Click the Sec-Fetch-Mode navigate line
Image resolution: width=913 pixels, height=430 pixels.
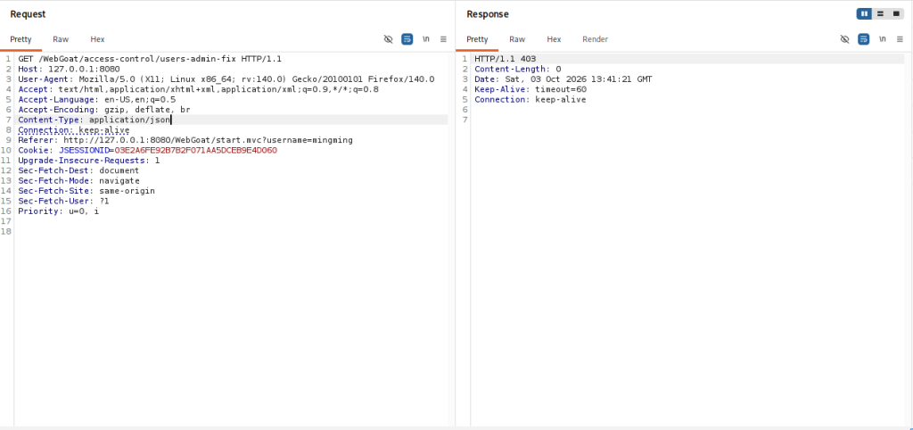(78, 180)
